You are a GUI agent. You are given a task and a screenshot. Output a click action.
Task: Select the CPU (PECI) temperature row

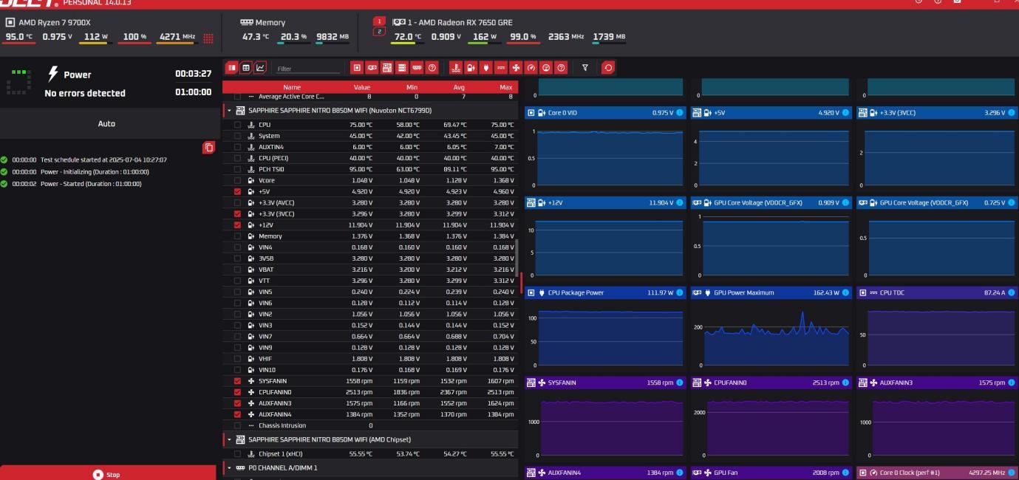pyautogui.click(x=372, y=158)
